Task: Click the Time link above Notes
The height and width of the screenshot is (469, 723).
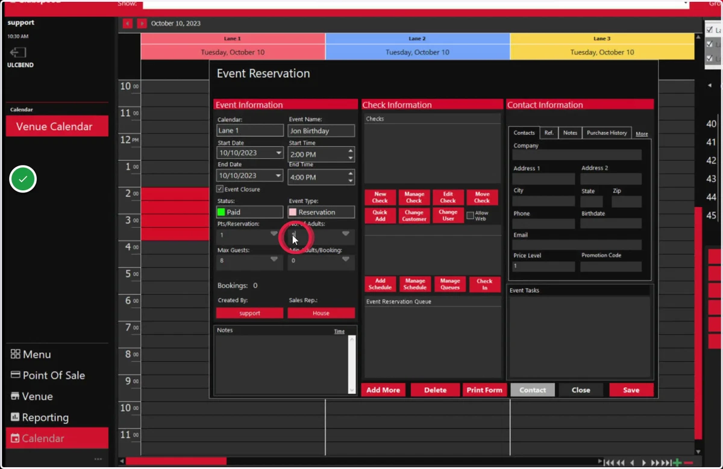Action: (339, 331)
